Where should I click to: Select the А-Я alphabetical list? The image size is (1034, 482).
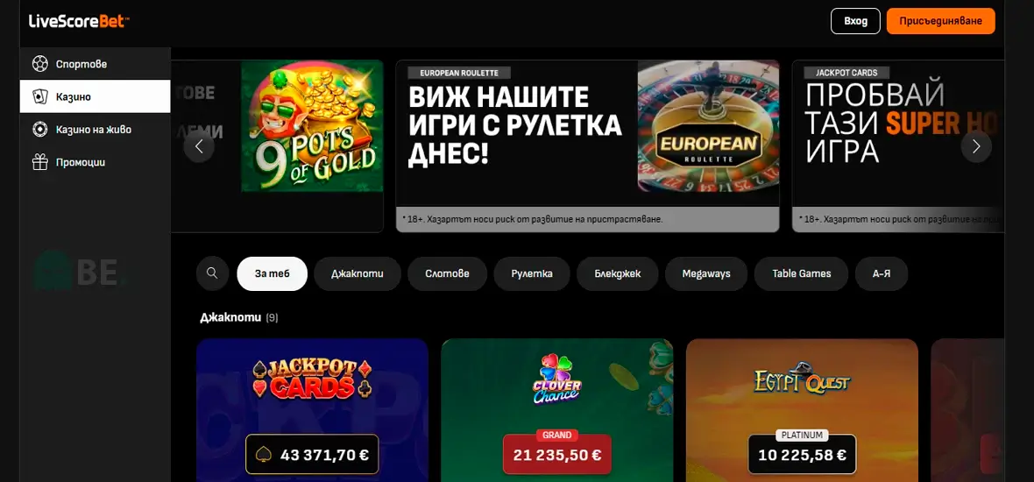pos(882,273)
